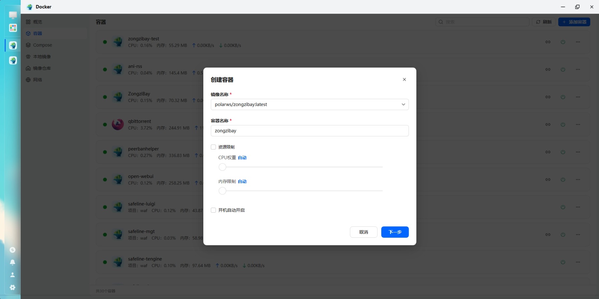Viewport: 599px width, 299px height.
Task: Open link for ZongziBay container
Action: (x=548, y=97)
